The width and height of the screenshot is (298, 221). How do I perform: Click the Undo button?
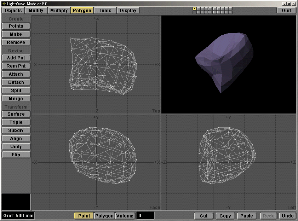click(x=287, y=216)
